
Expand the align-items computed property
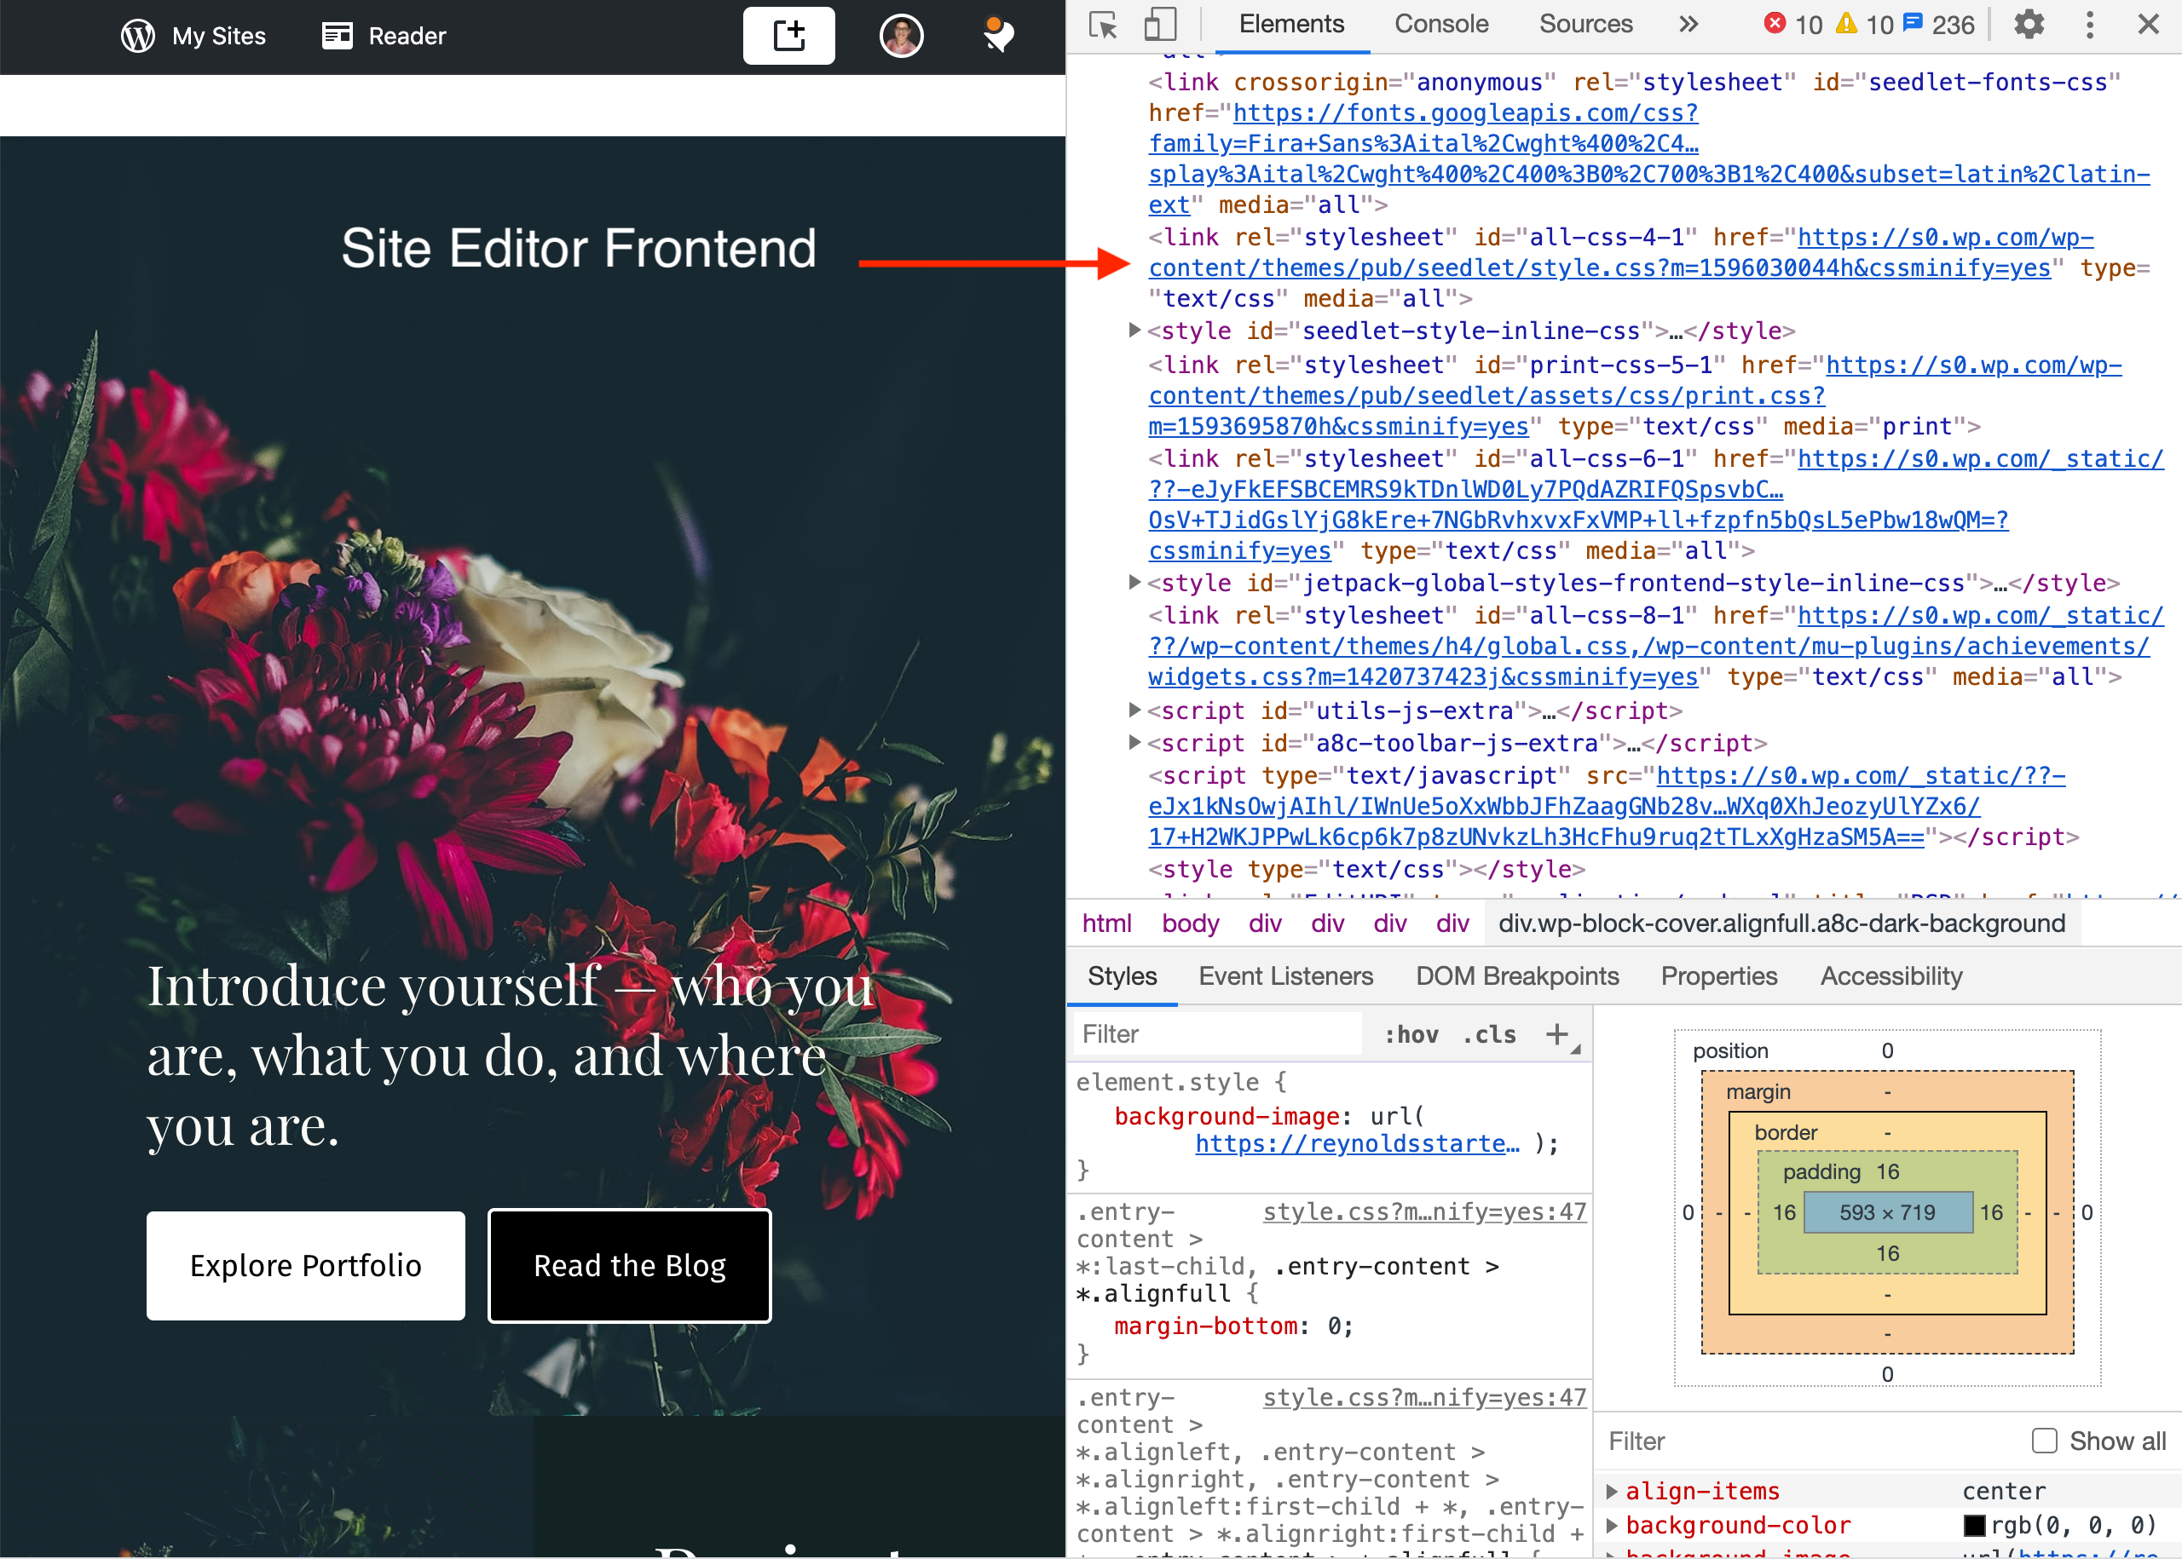pos(1613,1491)
